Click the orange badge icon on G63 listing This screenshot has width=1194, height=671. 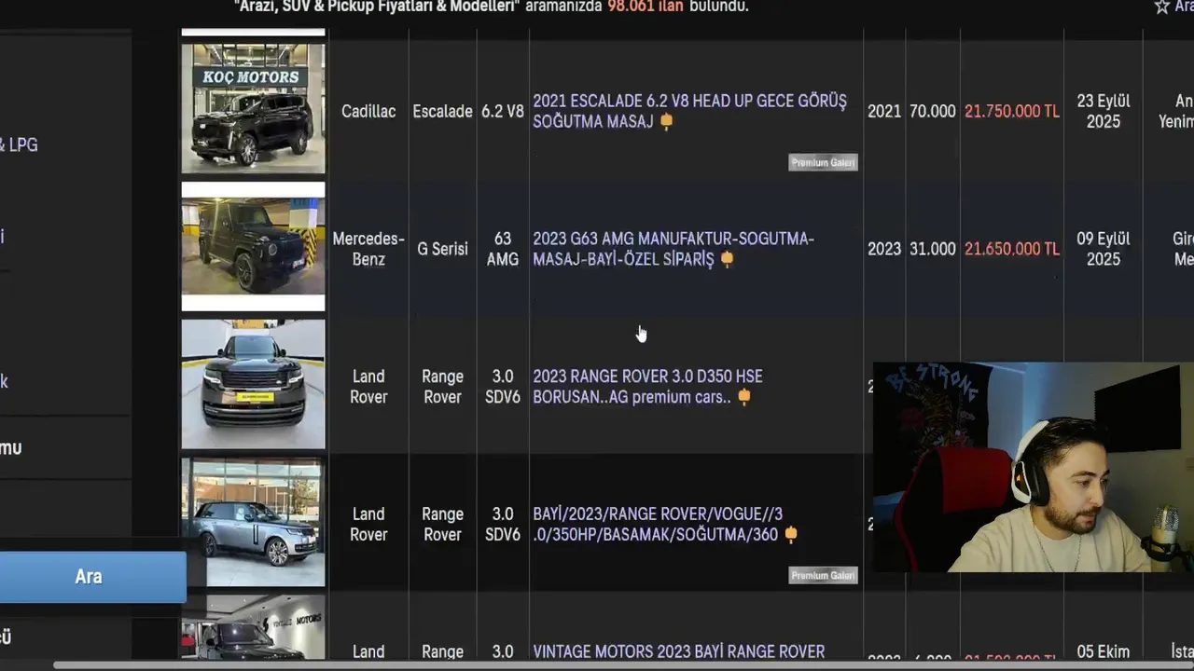[x=727, y=260]
